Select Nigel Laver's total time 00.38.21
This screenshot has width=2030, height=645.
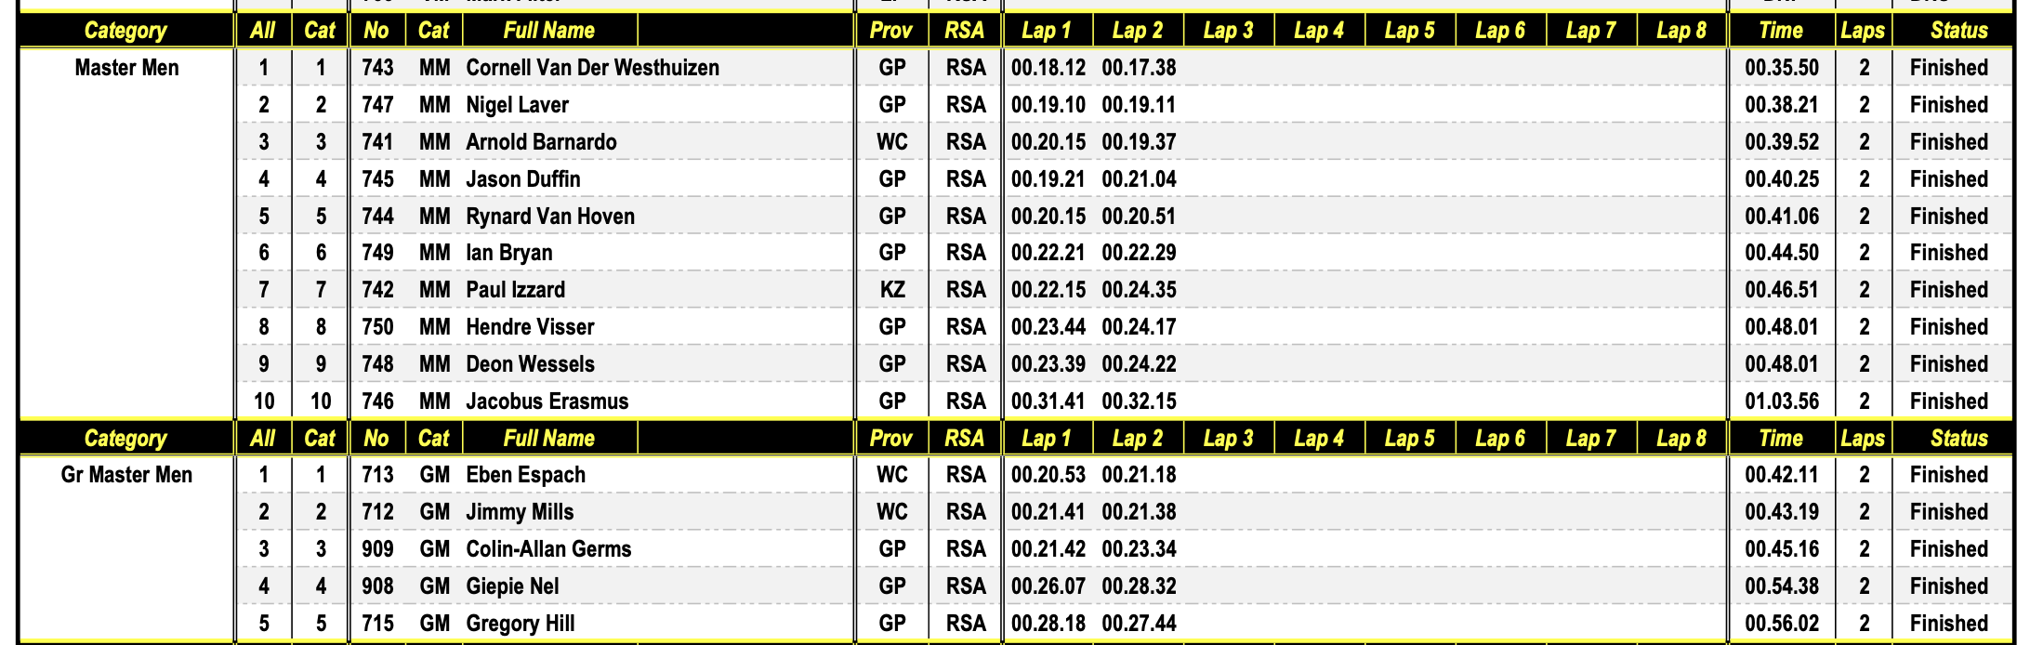click(x=1781, y=105)
